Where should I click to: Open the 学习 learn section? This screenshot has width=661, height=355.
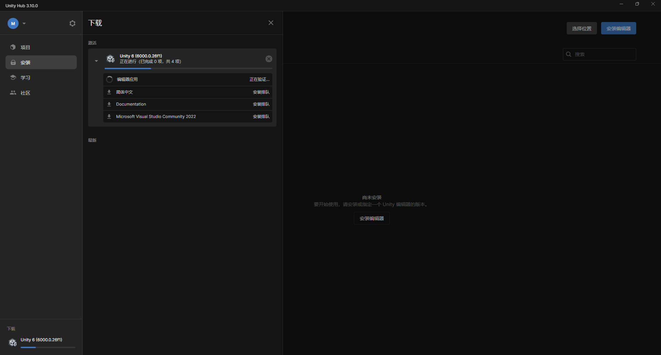pos(41,77)
